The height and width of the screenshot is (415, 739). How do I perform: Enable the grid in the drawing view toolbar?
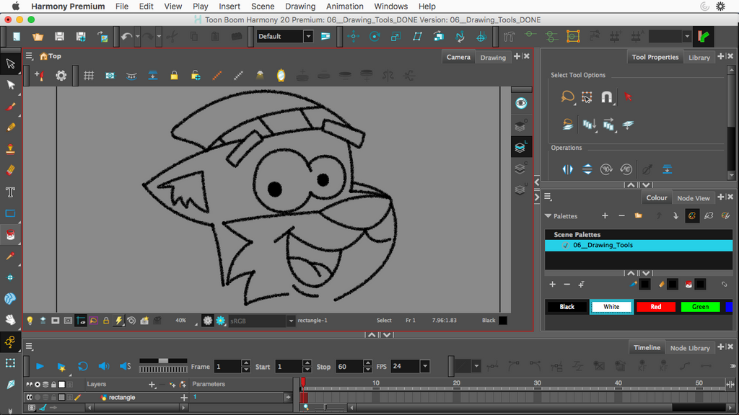click(x=88, y=75)
